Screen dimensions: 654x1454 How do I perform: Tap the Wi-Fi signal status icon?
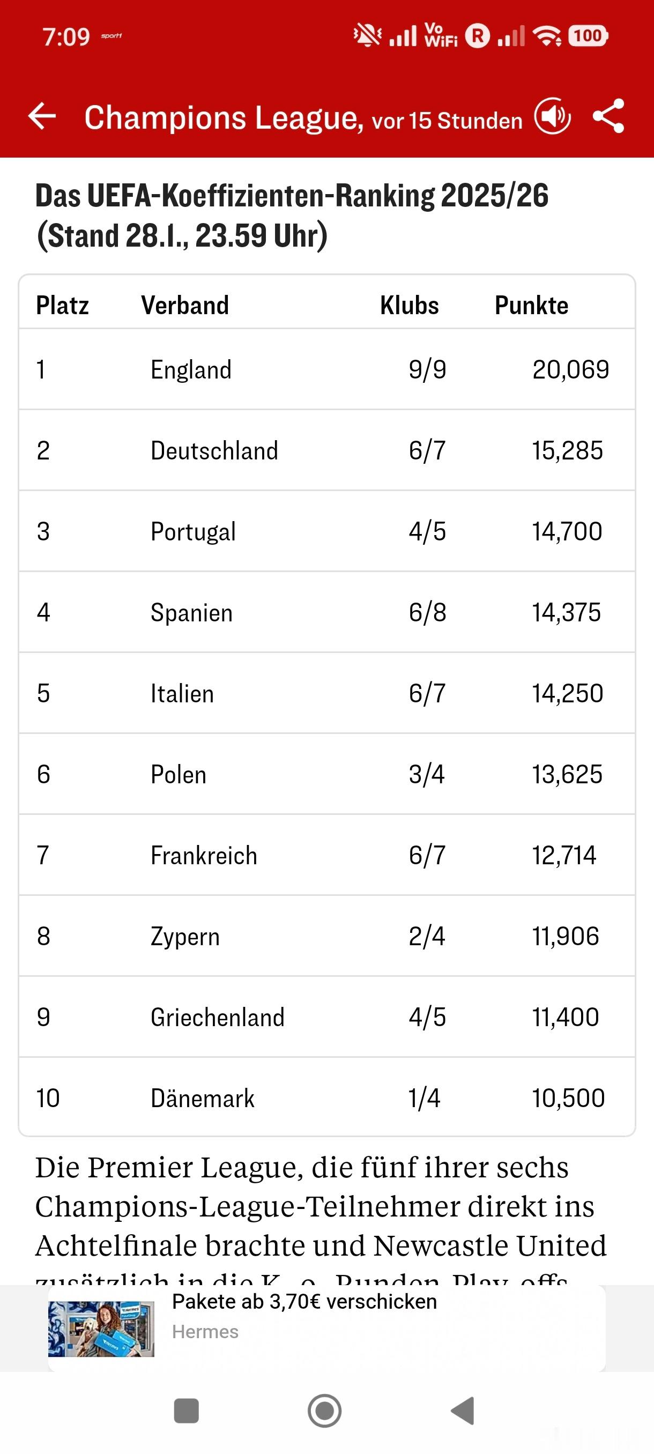tap(547, 36)
